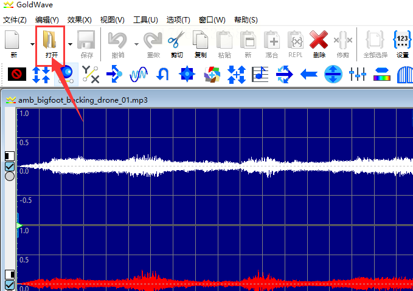Expand the 撤销 undo history dropdown
This screenshot has height=291, width=413.
tap(136, 44)
